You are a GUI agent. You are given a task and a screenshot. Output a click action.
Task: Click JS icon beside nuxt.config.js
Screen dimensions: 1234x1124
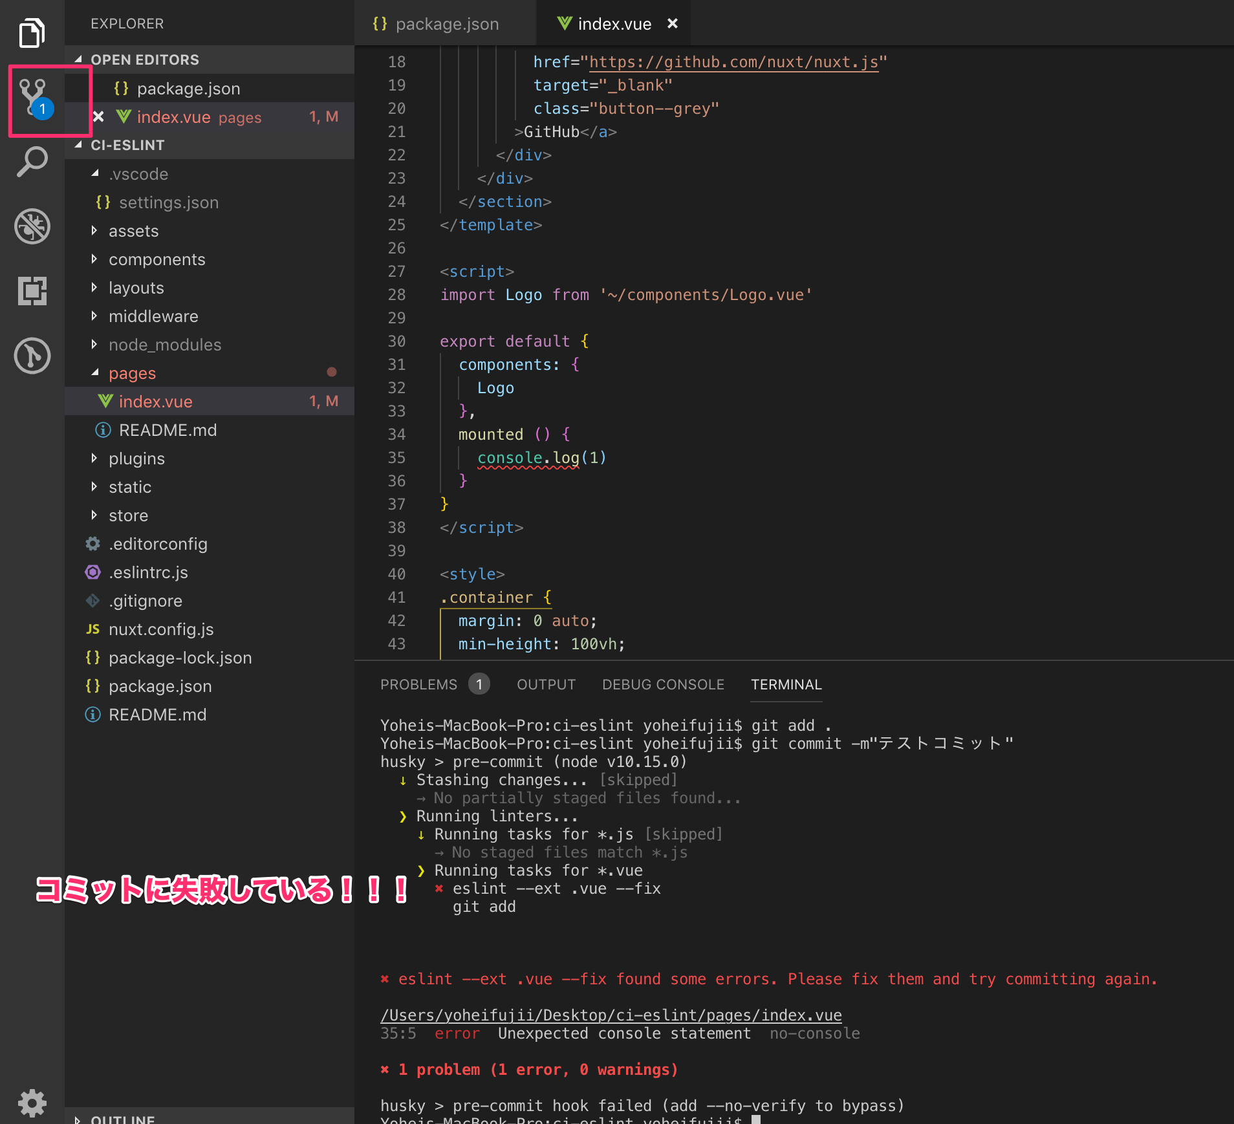click(93, 629)
